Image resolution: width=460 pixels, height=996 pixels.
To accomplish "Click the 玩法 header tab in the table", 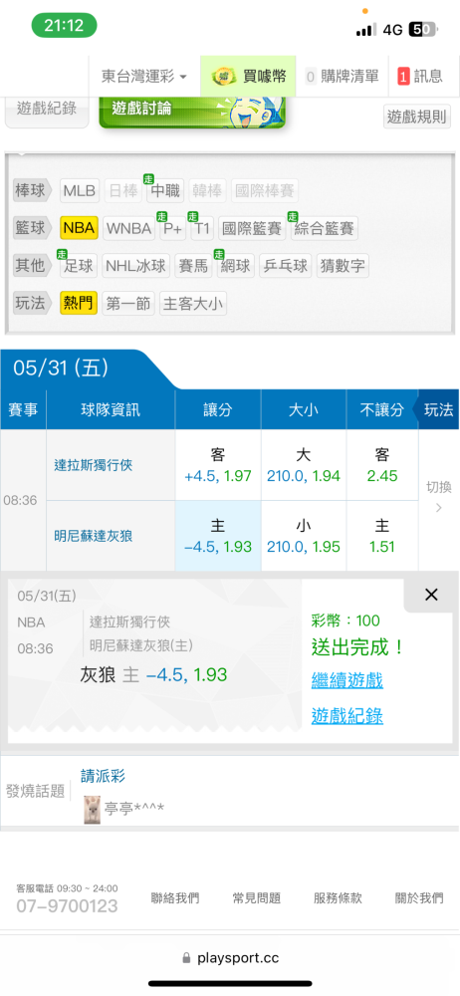I will [438, 409].
